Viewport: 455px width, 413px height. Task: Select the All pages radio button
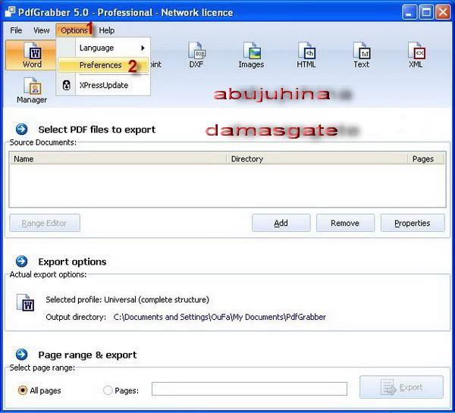coord(22,390)
